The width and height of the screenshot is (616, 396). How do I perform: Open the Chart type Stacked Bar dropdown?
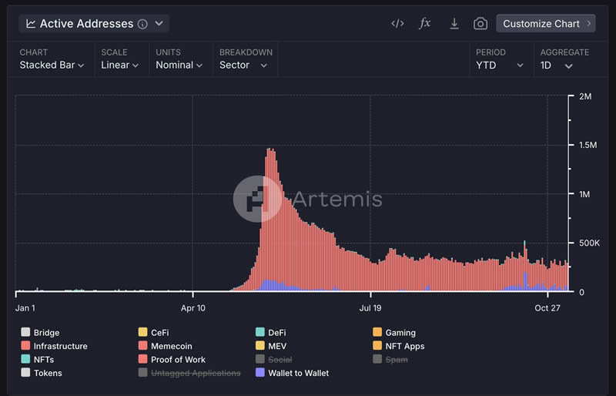(52, 65)
